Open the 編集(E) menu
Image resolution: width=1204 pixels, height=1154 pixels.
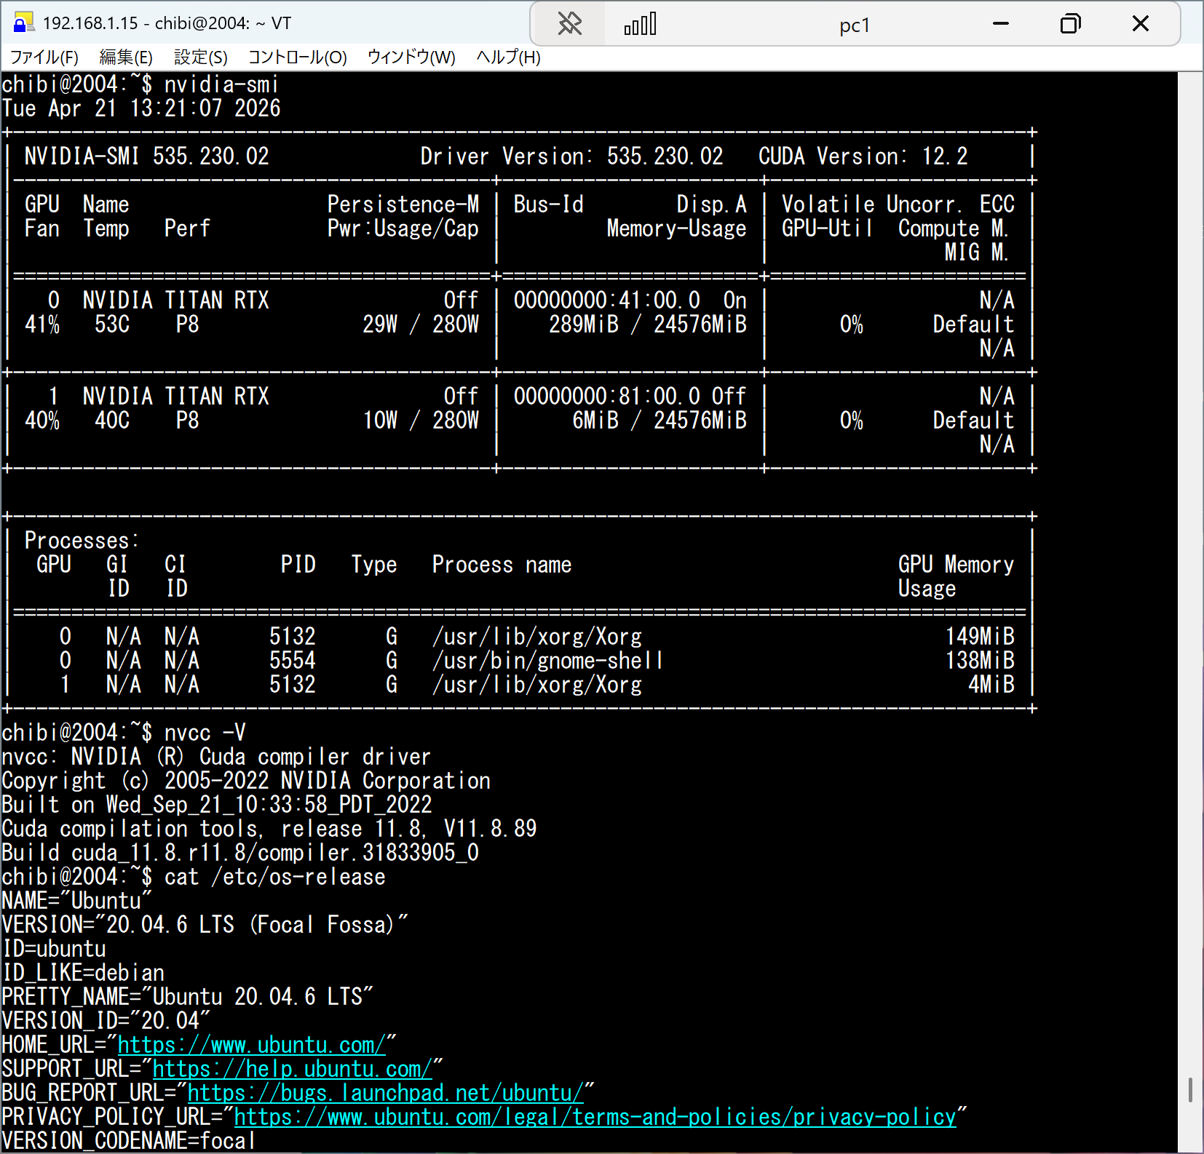click(x=126, y=57)
